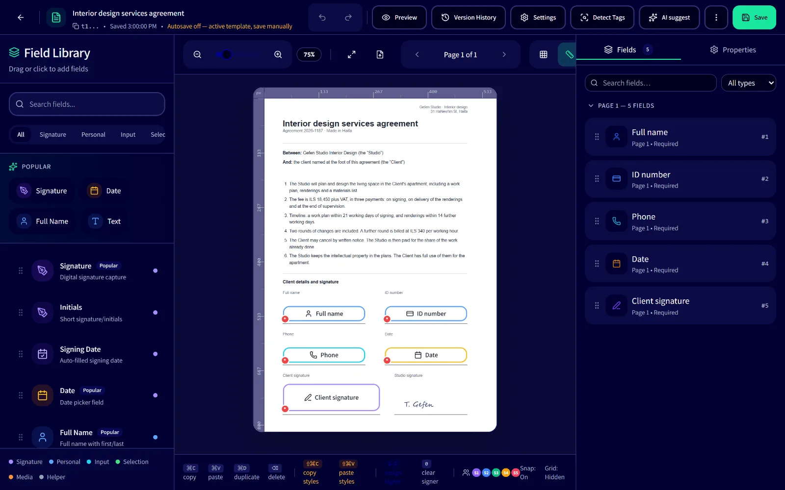Click Detect Tags
This screenshot has width=785, height=490.
pyautogui.click(x=602, y=18)
